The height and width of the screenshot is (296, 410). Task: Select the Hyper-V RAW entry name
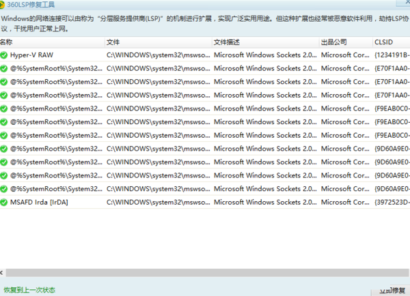[x=31, y=55]
